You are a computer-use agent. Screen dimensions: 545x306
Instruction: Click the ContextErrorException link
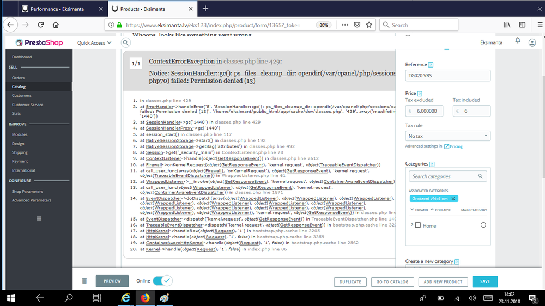coord(182,61)
